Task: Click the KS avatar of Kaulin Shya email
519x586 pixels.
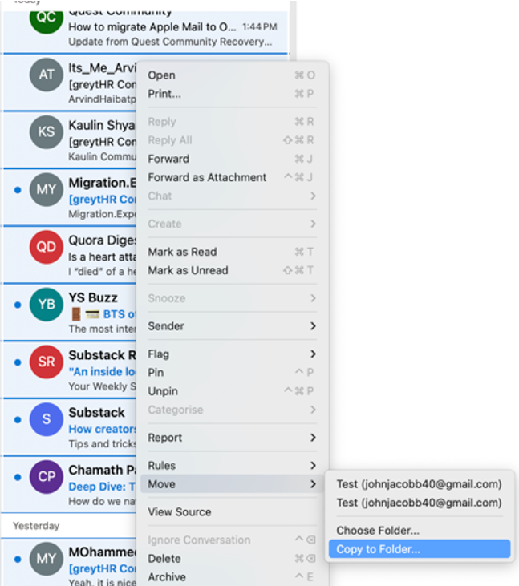Action: 47,132
